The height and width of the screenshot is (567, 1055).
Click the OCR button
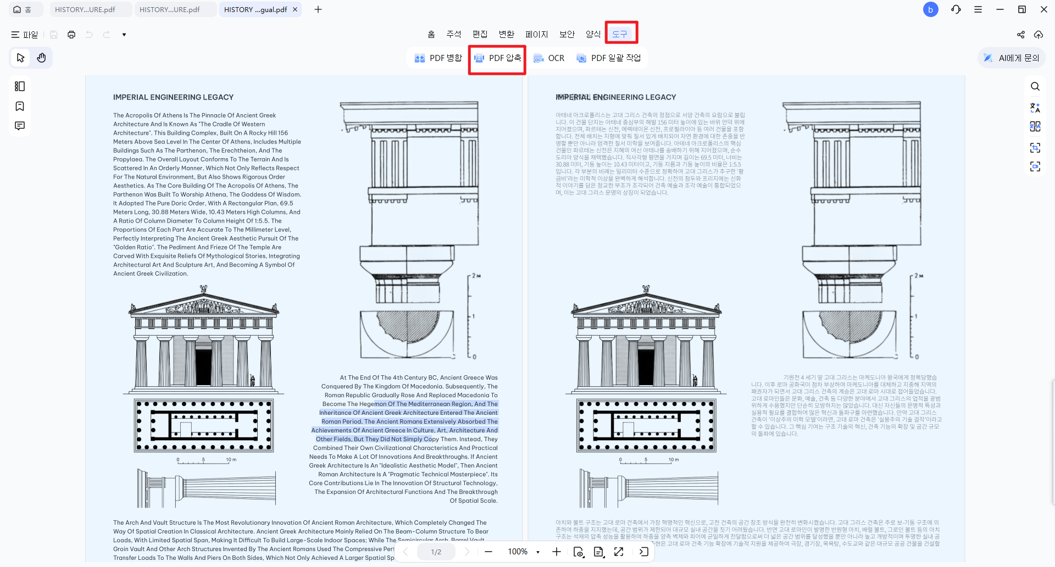tap(549, 58)
